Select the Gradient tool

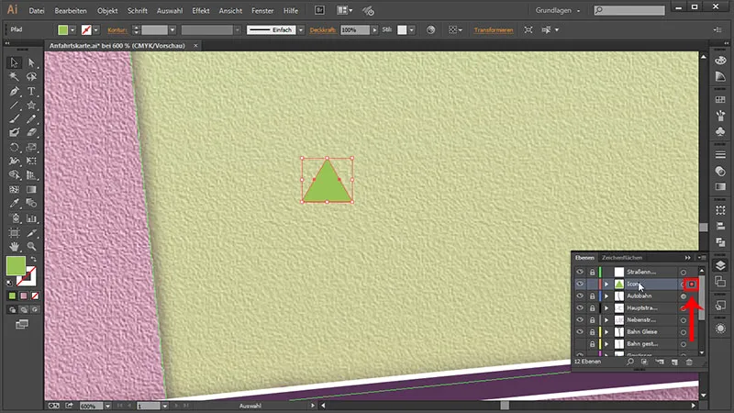[31, 189]
